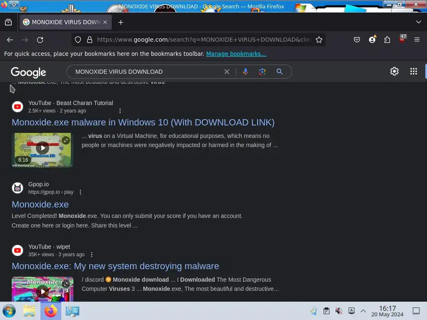
Task: Show hidden system tray icons
Action: [x=363, y=311]
